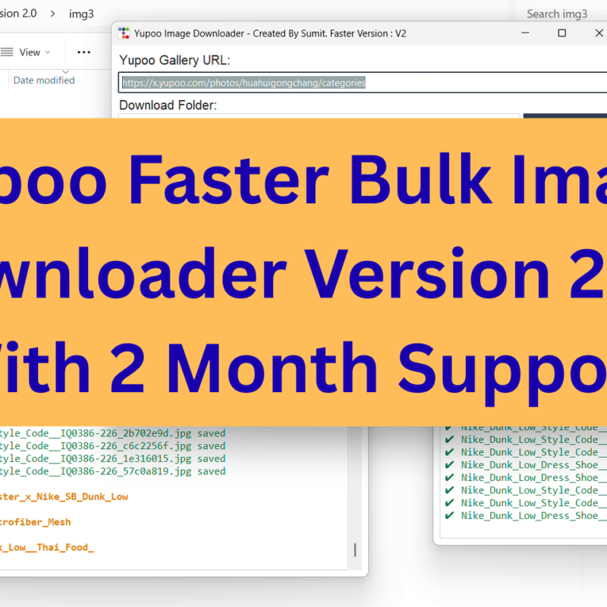Maximize the Yupoo Image Downloader window
Screen dimensions: 607x607
(x=561, y=33)
